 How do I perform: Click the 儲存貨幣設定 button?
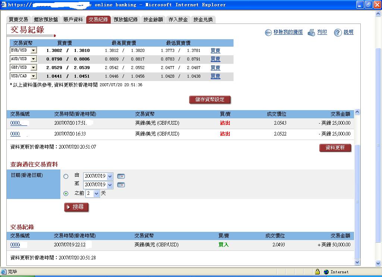coord(210,99)
